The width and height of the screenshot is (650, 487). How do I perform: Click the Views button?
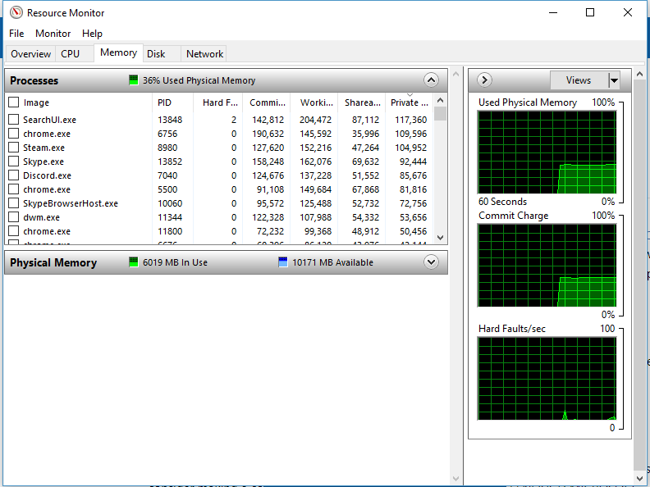point(579,80)
